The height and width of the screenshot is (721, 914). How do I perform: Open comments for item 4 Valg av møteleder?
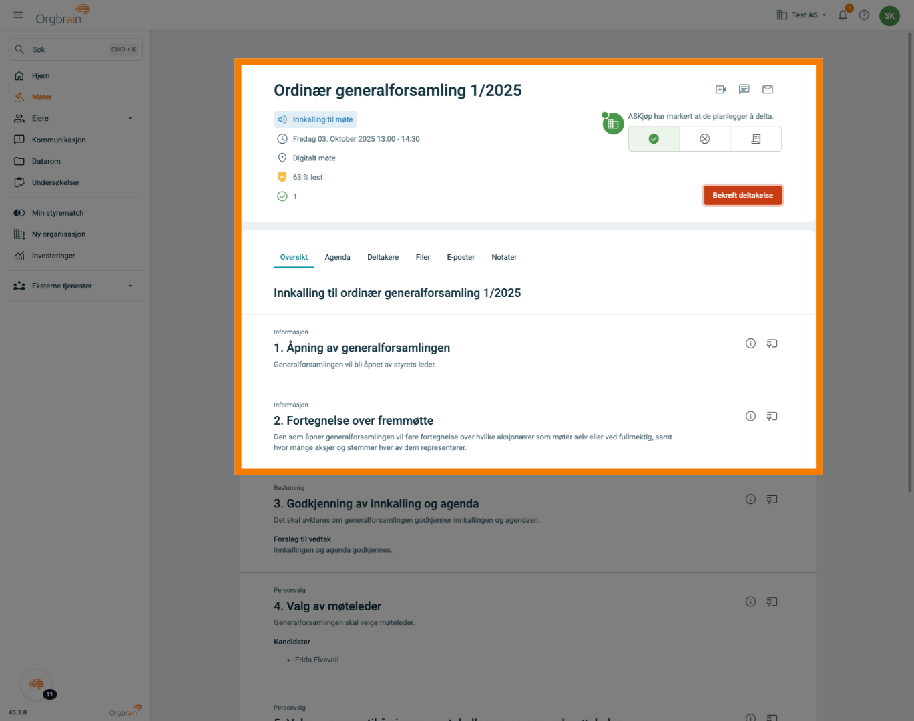pyautogui.click(x=772, y=602)
